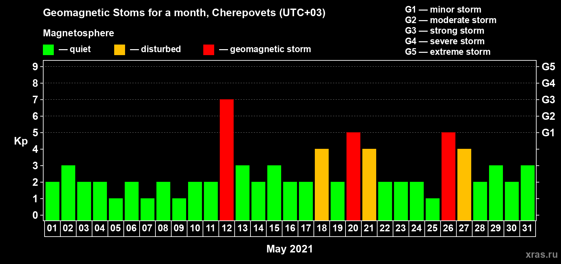Click the green bar for May 15
The image size is (561, 264).
pyautogui.click(x=274, y=193)
